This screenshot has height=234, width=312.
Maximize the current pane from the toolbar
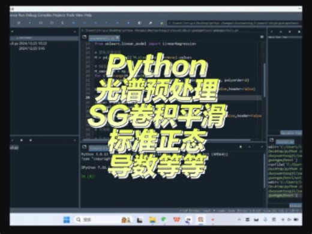139,23
